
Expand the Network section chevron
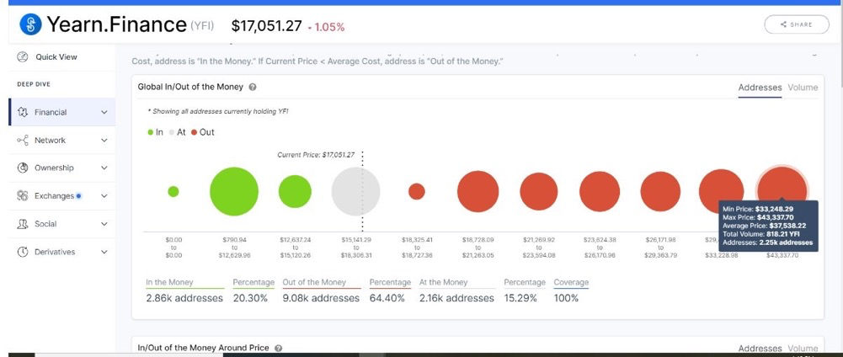pyautogui.click(x=104, y=141)
